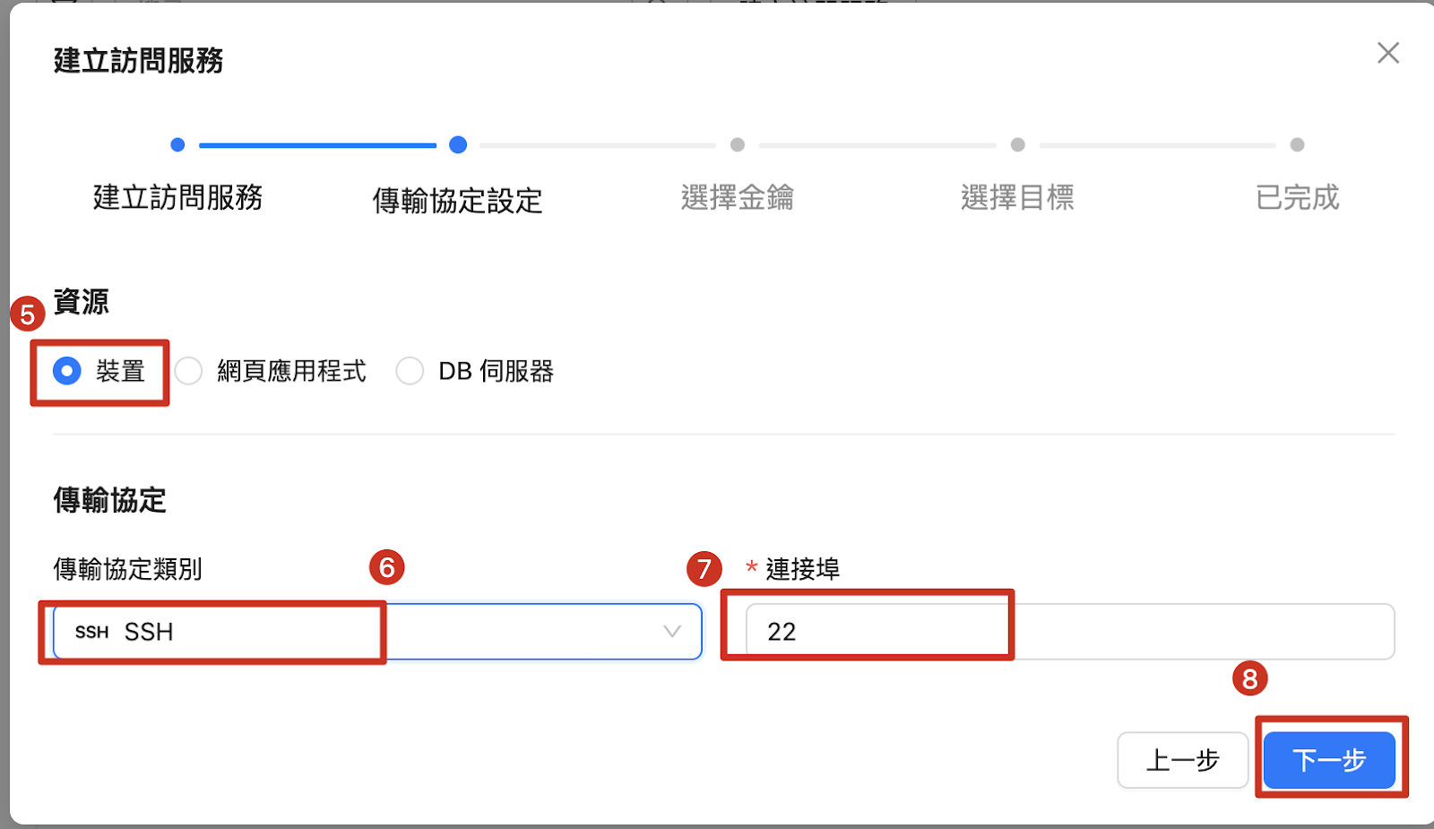This screenshot has width=1434, height=829.
Task: Select the 裝置 radio button
Action: point(67,371)
